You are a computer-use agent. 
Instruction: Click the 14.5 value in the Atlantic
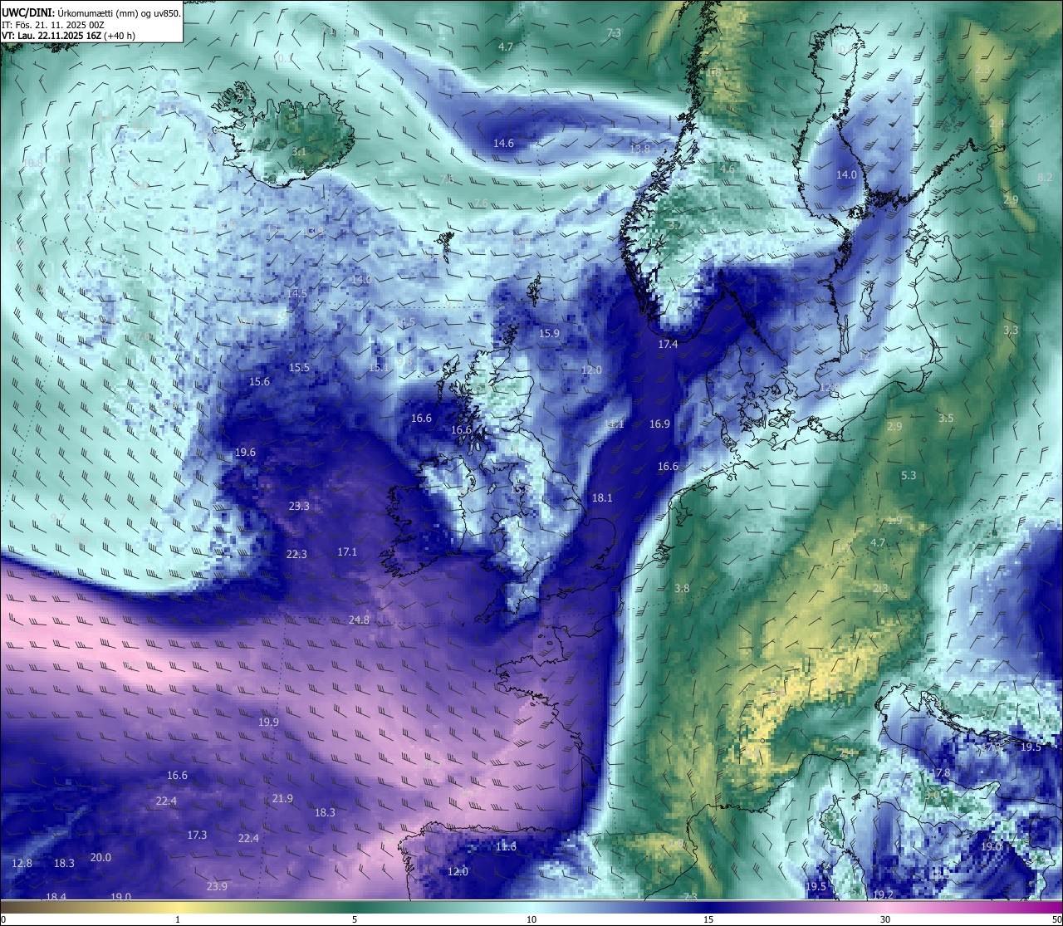click(x=296, y=294)
